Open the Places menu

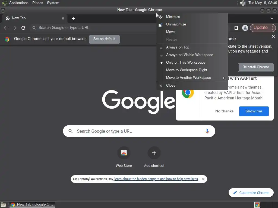click(37, 3)
